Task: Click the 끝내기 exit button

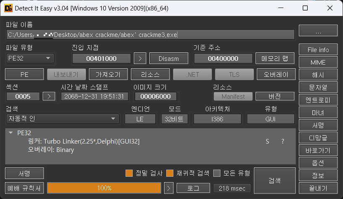Action: click(x=318, y=188)
